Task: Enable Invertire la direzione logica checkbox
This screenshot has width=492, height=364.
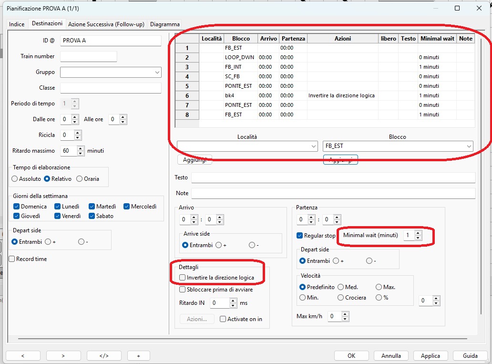Action: (182, 277)
